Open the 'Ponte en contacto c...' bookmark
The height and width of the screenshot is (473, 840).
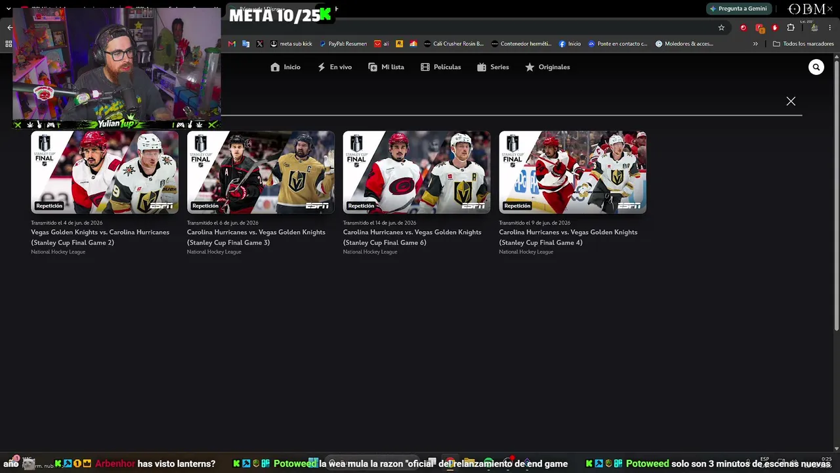[x=618, y=44]
